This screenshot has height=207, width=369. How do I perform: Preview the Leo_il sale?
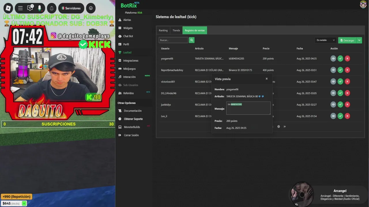(x=333, y=116)
